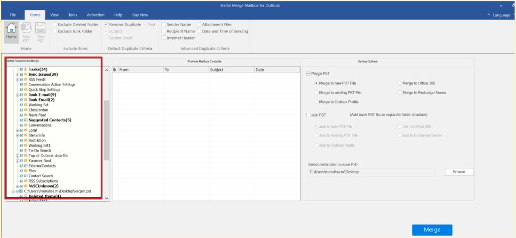Enable Exclude Junk Folder checkbox

55,31
